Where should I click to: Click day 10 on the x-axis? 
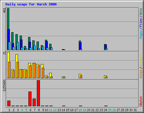tap(46, 110)
